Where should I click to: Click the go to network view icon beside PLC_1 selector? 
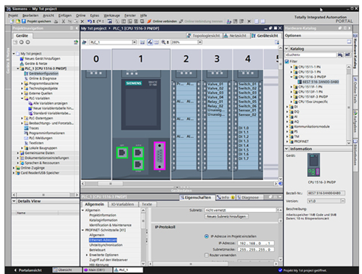click(x=84, y=42)
